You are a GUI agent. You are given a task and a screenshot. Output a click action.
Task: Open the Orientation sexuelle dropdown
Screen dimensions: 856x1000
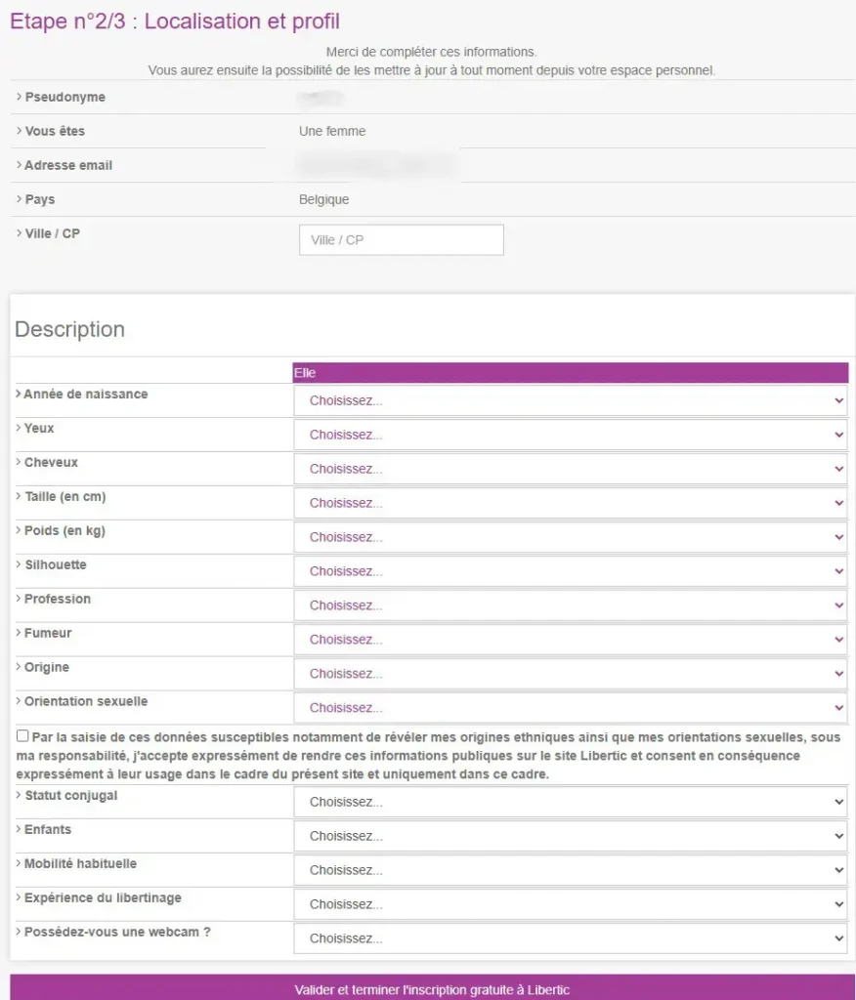(x=570, y=708)
